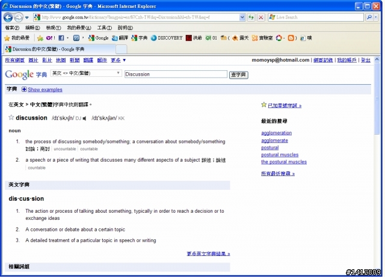Click the 登出 sign-out link

point(365,60)
